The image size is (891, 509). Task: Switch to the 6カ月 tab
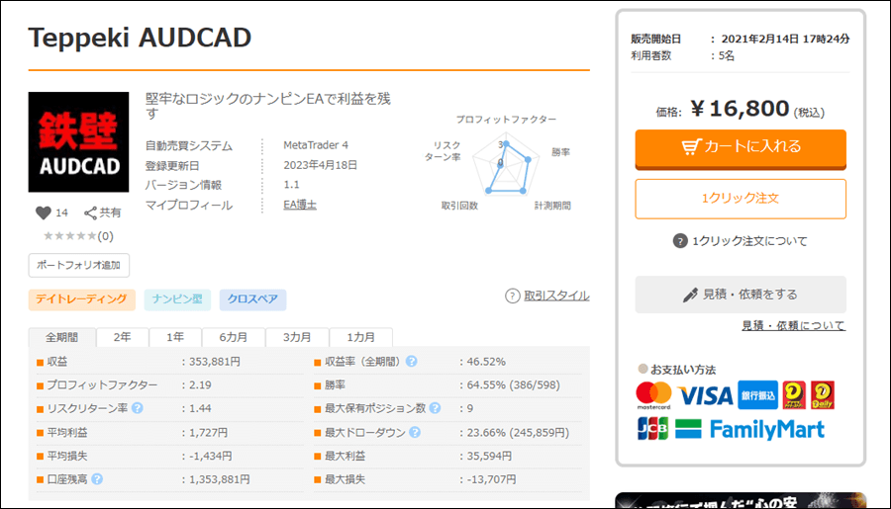(234, 337)
